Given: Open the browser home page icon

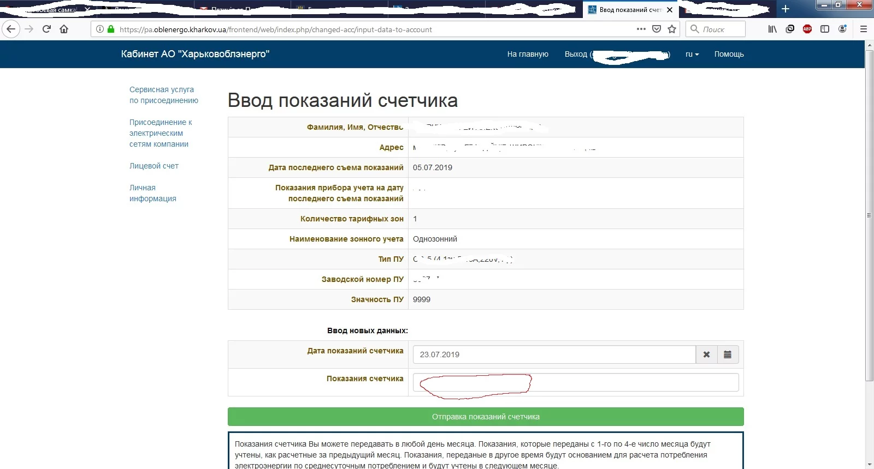Looking at the screenshot, I should pyautogui.click(x=64, y=29).
